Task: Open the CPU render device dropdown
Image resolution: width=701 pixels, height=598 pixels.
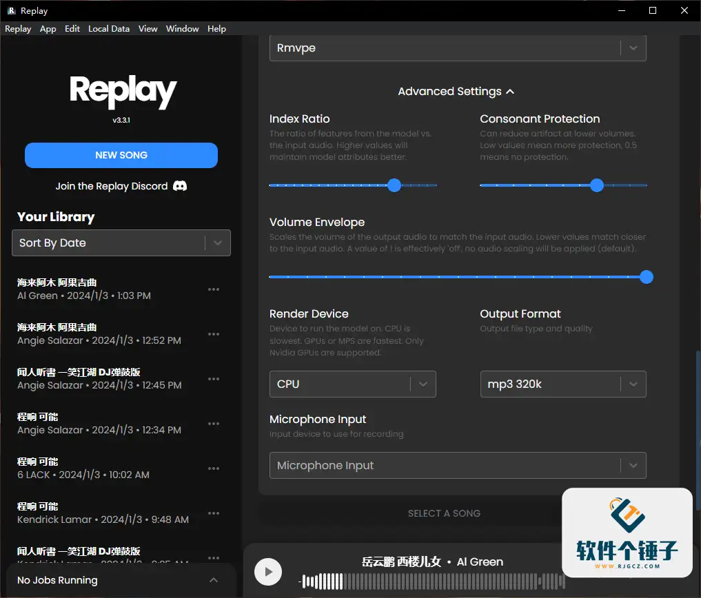Action: point(353,384)
